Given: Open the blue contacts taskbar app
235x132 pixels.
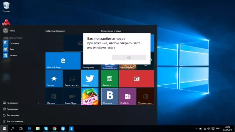Looking at the screenshot, I should pyautogui.click(x=71, y=128).
